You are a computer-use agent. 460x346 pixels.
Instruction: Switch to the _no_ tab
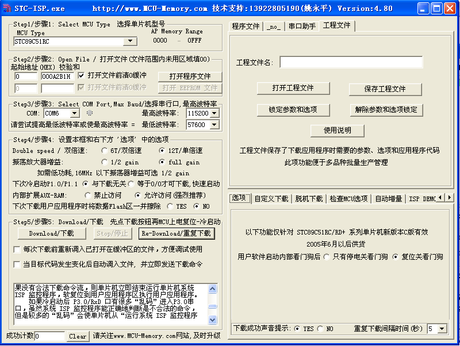(274, 26)
